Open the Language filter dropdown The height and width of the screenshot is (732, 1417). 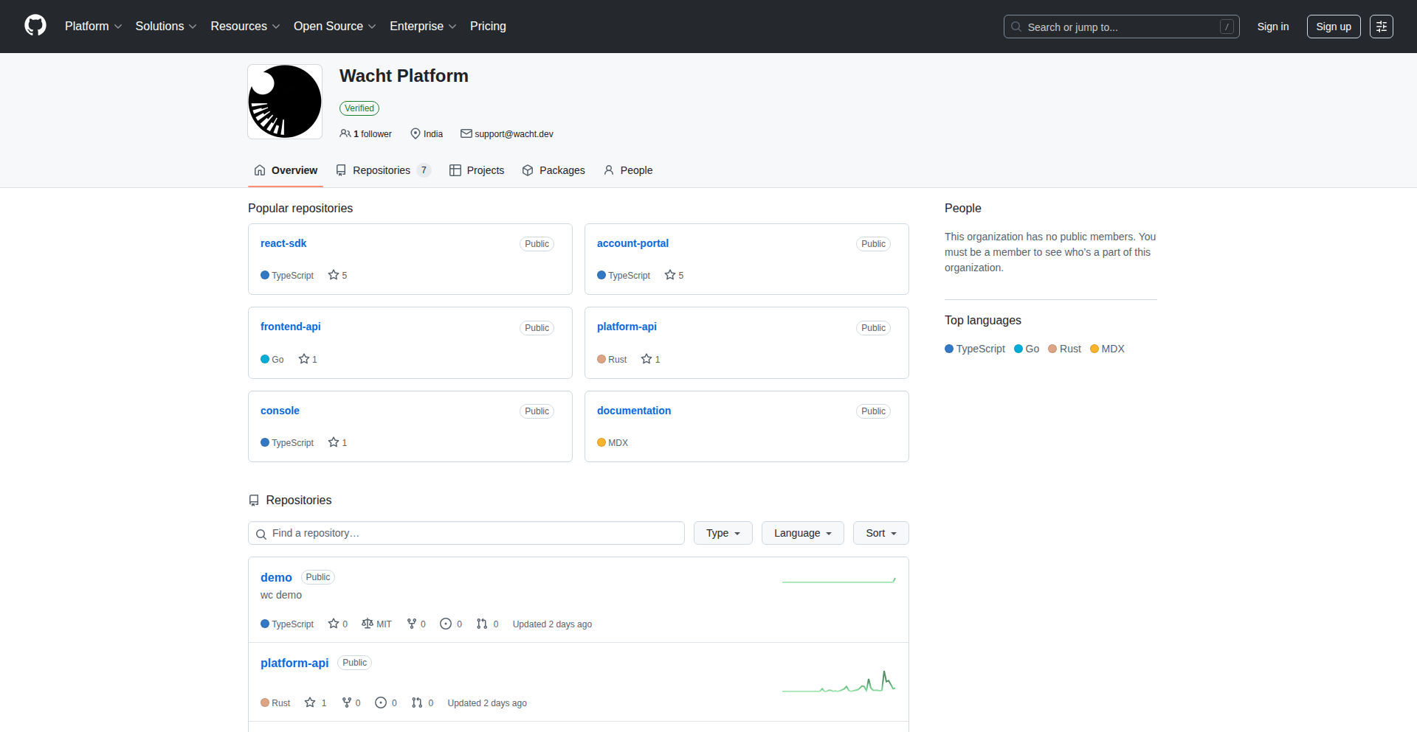coord(803,533)
